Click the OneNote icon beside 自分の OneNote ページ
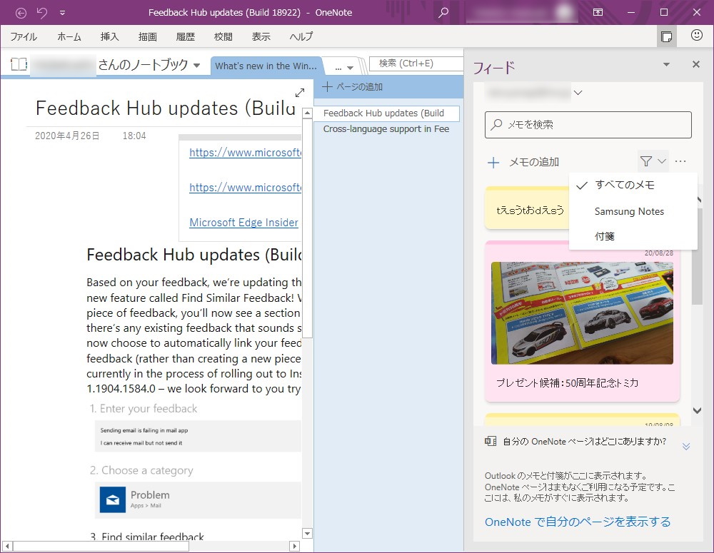 [x=491, y=441]
